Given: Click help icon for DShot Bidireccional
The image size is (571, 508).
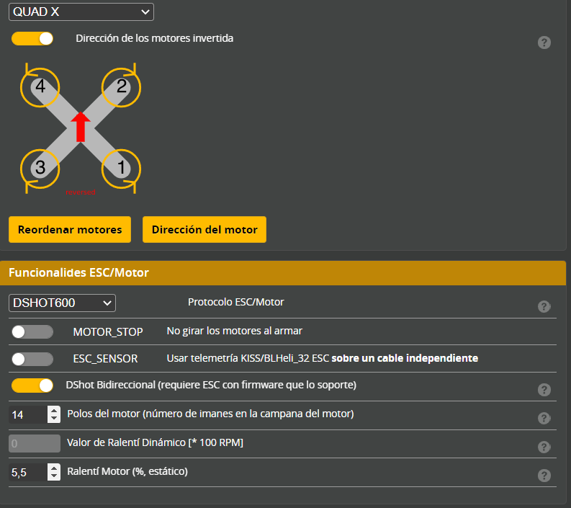Looking at the screenshot, I should (x=544, y=390).
